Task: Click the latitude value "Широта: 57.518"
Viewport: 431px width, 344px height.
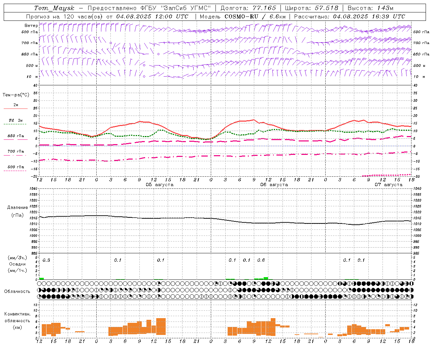Action: point(311,8)
